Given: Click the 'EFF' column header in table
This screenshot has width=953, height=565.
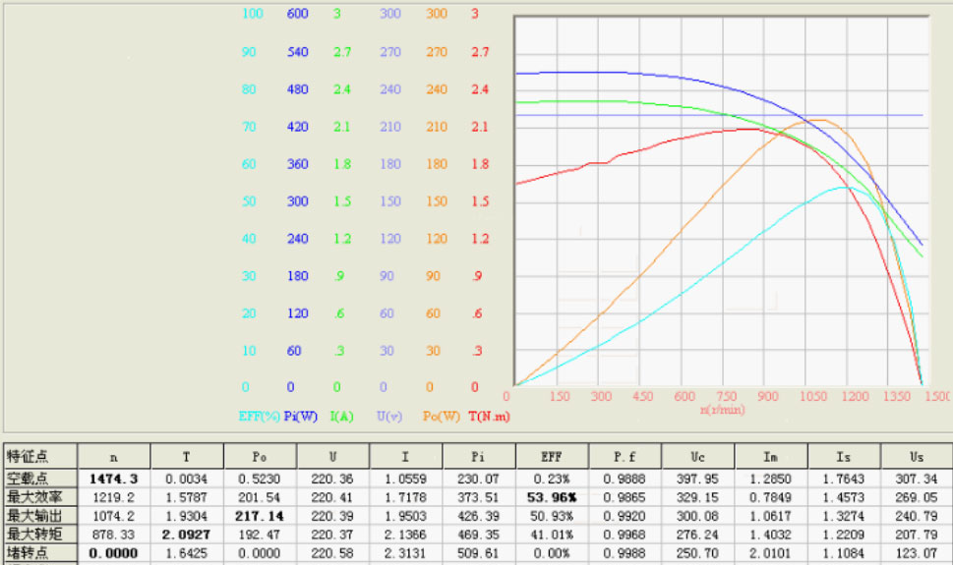Looking at the screenshot, I should (x=552, y=456).
